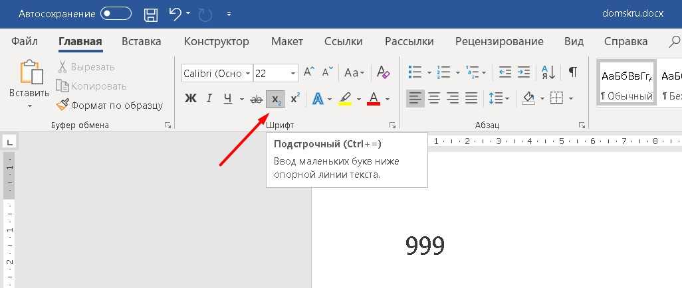Image resolution: width=682 pixels, height=288 pixels.
Task: Open shading color dropdown arrow
Action: (542, 99)
